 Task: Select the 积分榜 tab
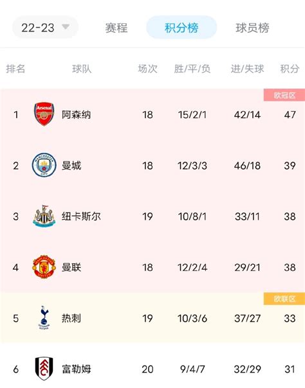coord(181,28)
